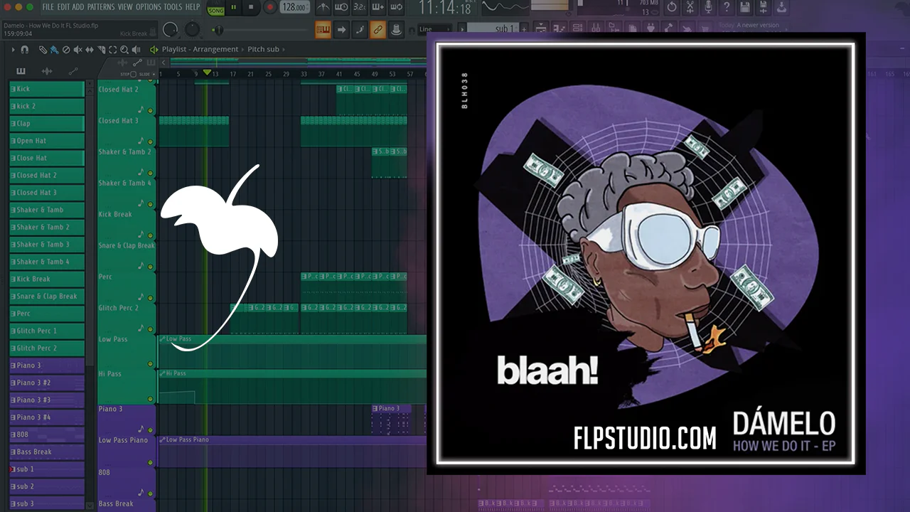Click the export/render download icon
This screenshot has height=512, width=910.
coord(781,8)
